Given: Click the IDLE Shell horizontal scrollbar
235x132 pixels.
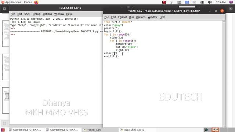Looking at the screenshot, I should click(56, 126).
